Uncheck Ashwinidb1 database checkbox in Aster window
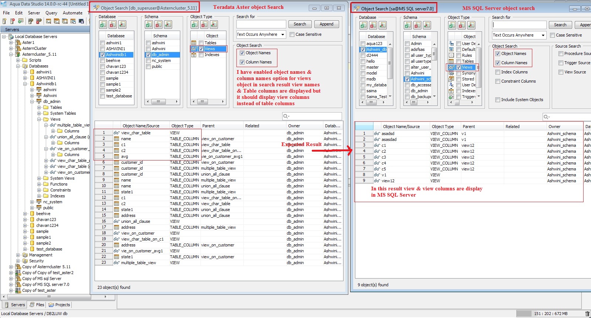The height and width of the screenshot is (318, 591). pyautogui.click(x=103, y=55)
